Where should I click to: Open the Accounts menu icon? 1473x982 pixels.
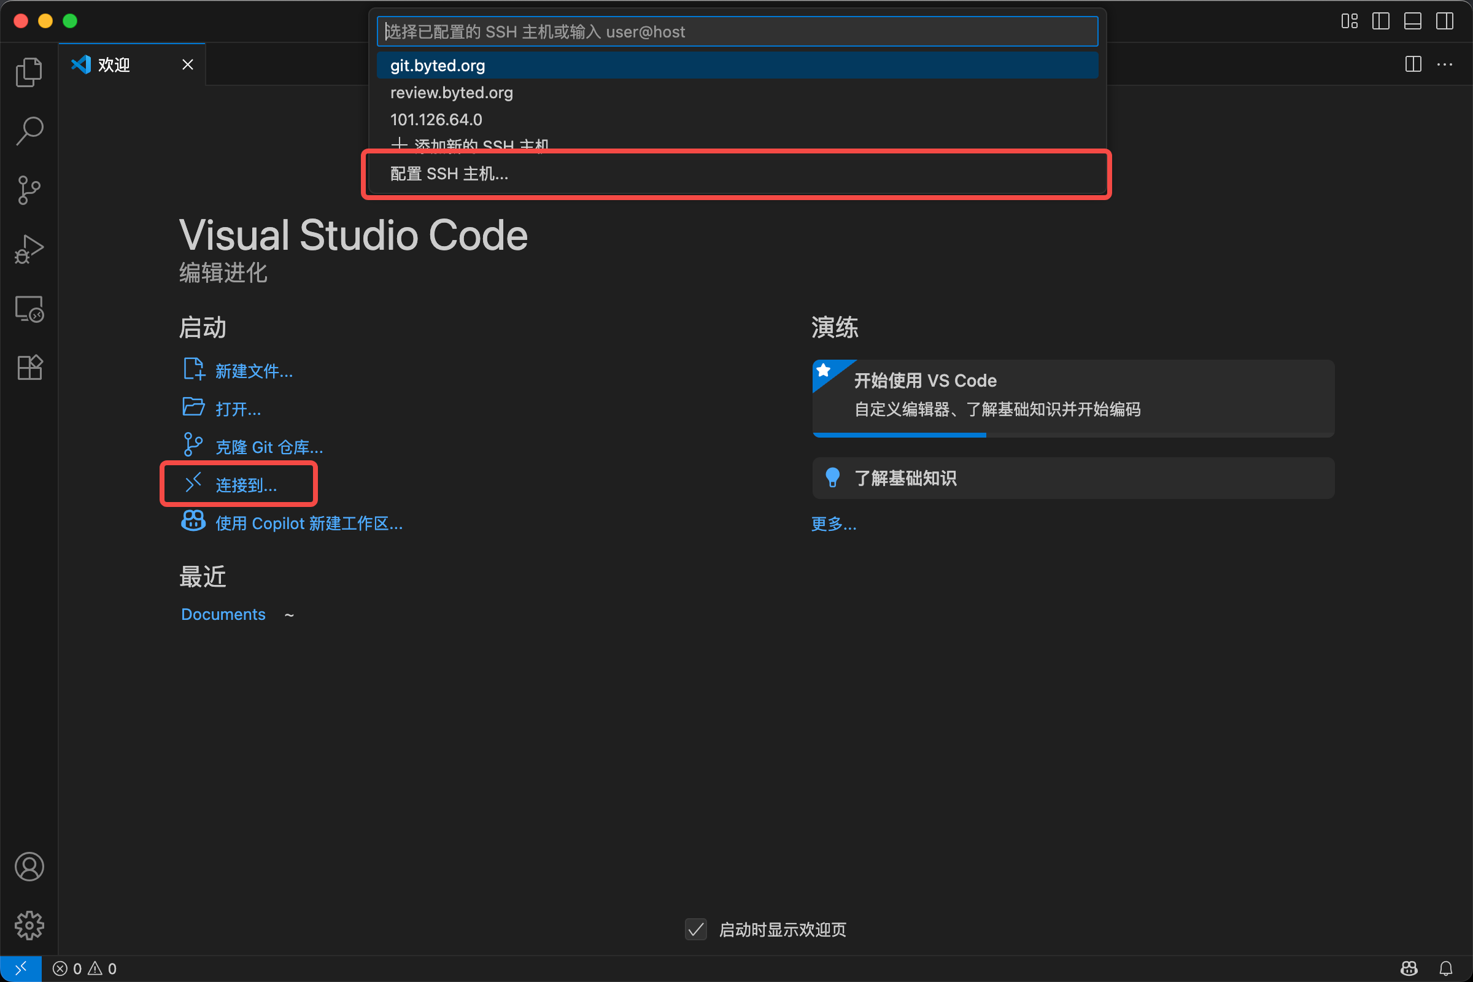point(29,867)
